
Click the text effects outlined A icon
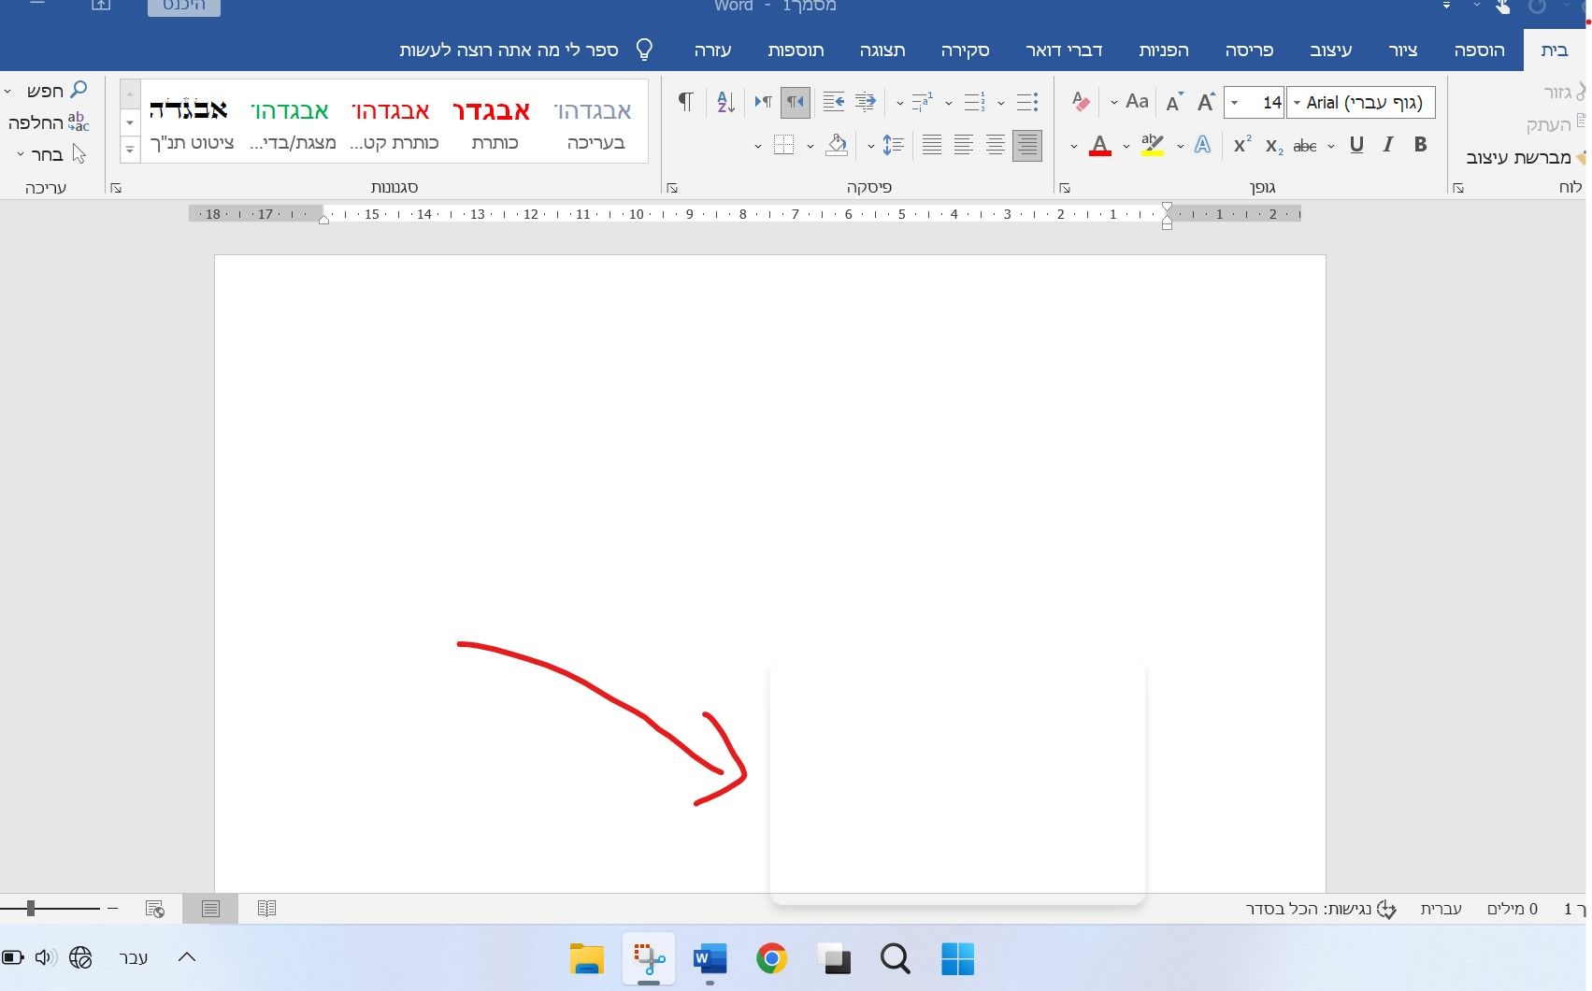1202,145
